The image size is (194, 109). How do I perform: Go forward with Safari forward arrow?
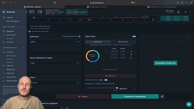point(15,3)
